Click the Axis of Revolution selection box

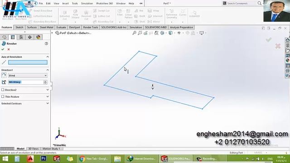point(28,62)
